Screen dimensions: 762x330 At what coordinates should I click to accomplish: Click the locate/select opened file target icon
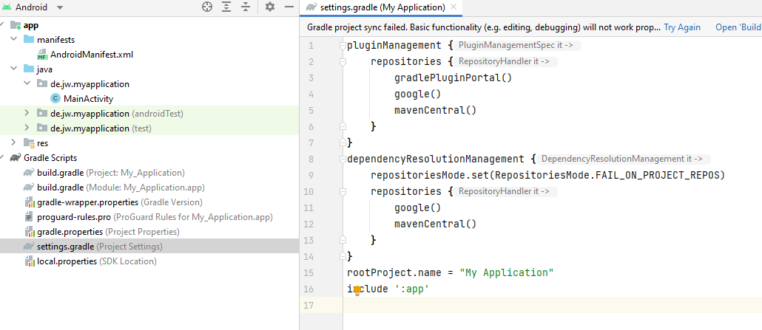pos(207,7)
